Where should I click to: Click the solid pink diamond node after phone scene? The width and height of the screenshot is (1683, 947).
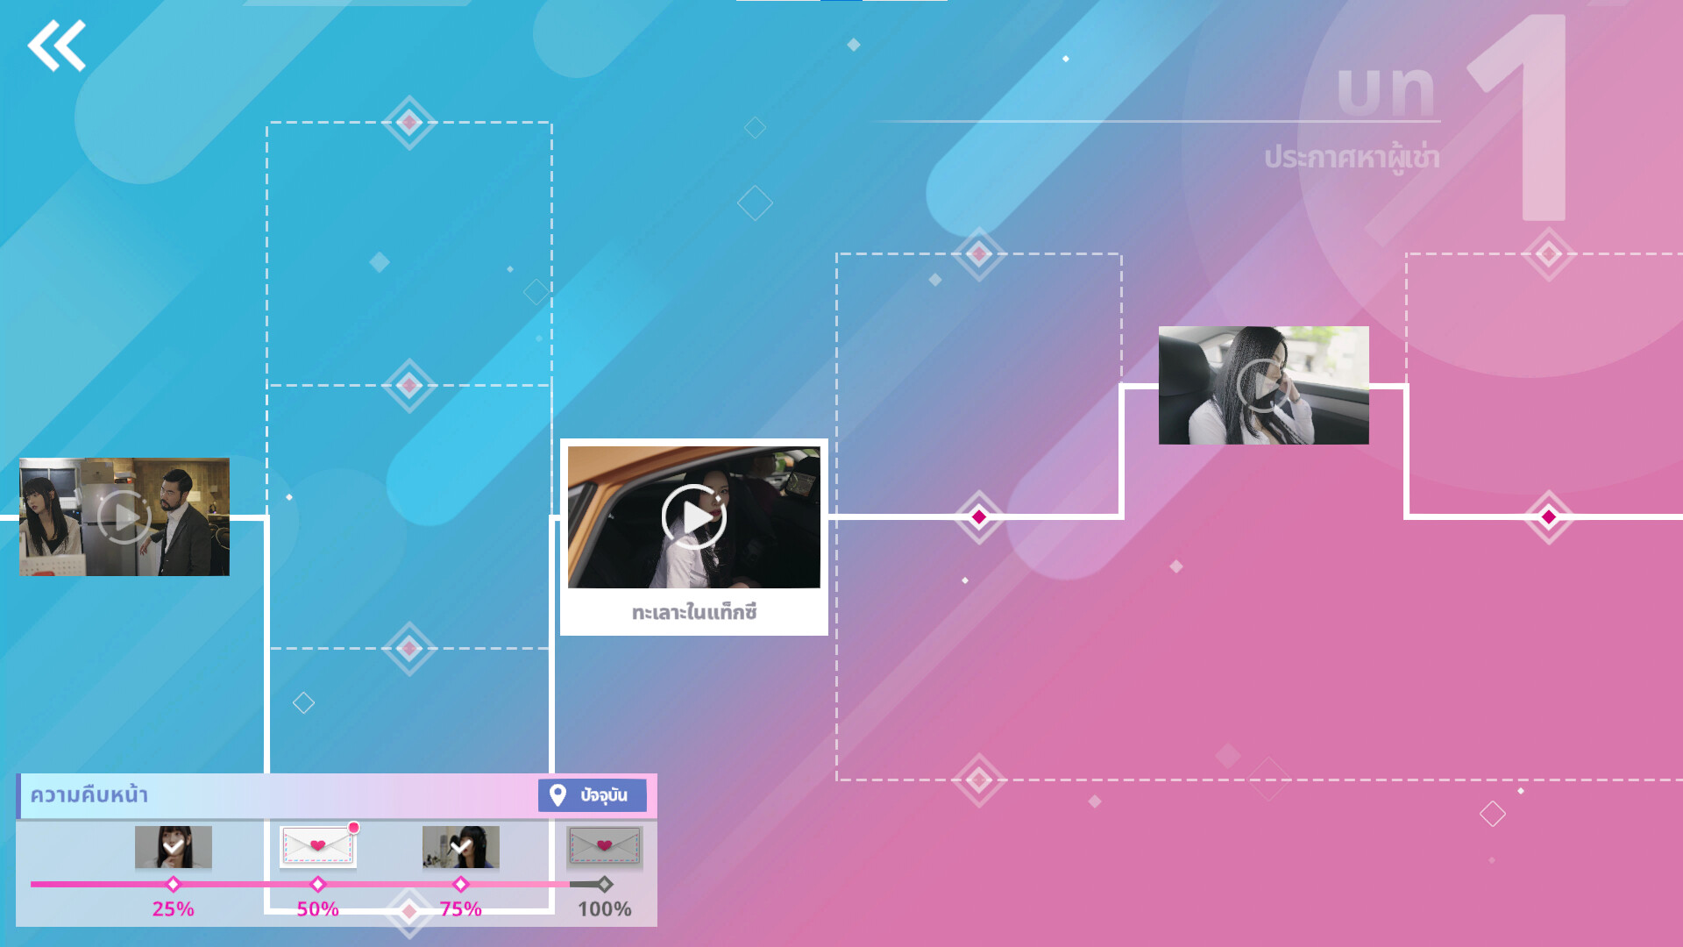[x=1549, y=516]
